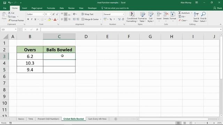Open the File tab

[5, 8]
